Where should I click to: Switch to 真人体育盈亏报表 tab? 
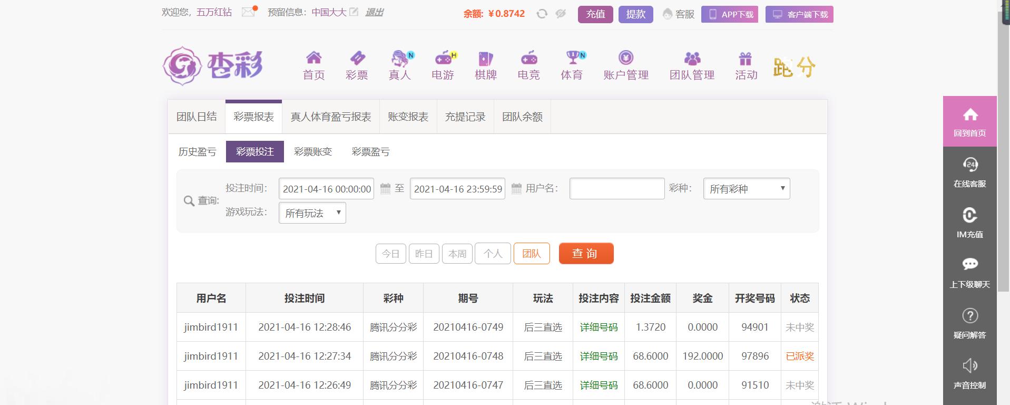tap(331, 117)
